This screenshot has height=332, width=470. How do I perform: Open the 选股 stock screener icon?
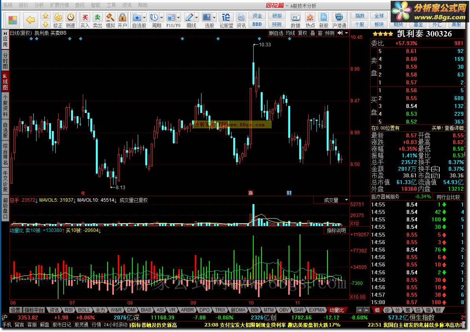207,17
